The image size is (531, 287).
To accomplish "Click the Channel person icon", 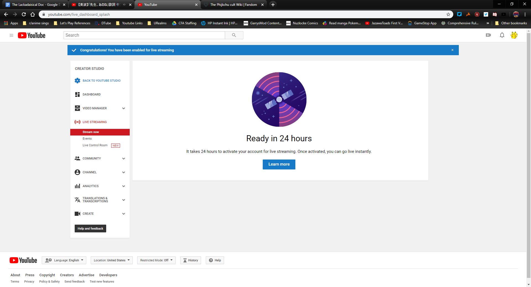I will 77,172.
